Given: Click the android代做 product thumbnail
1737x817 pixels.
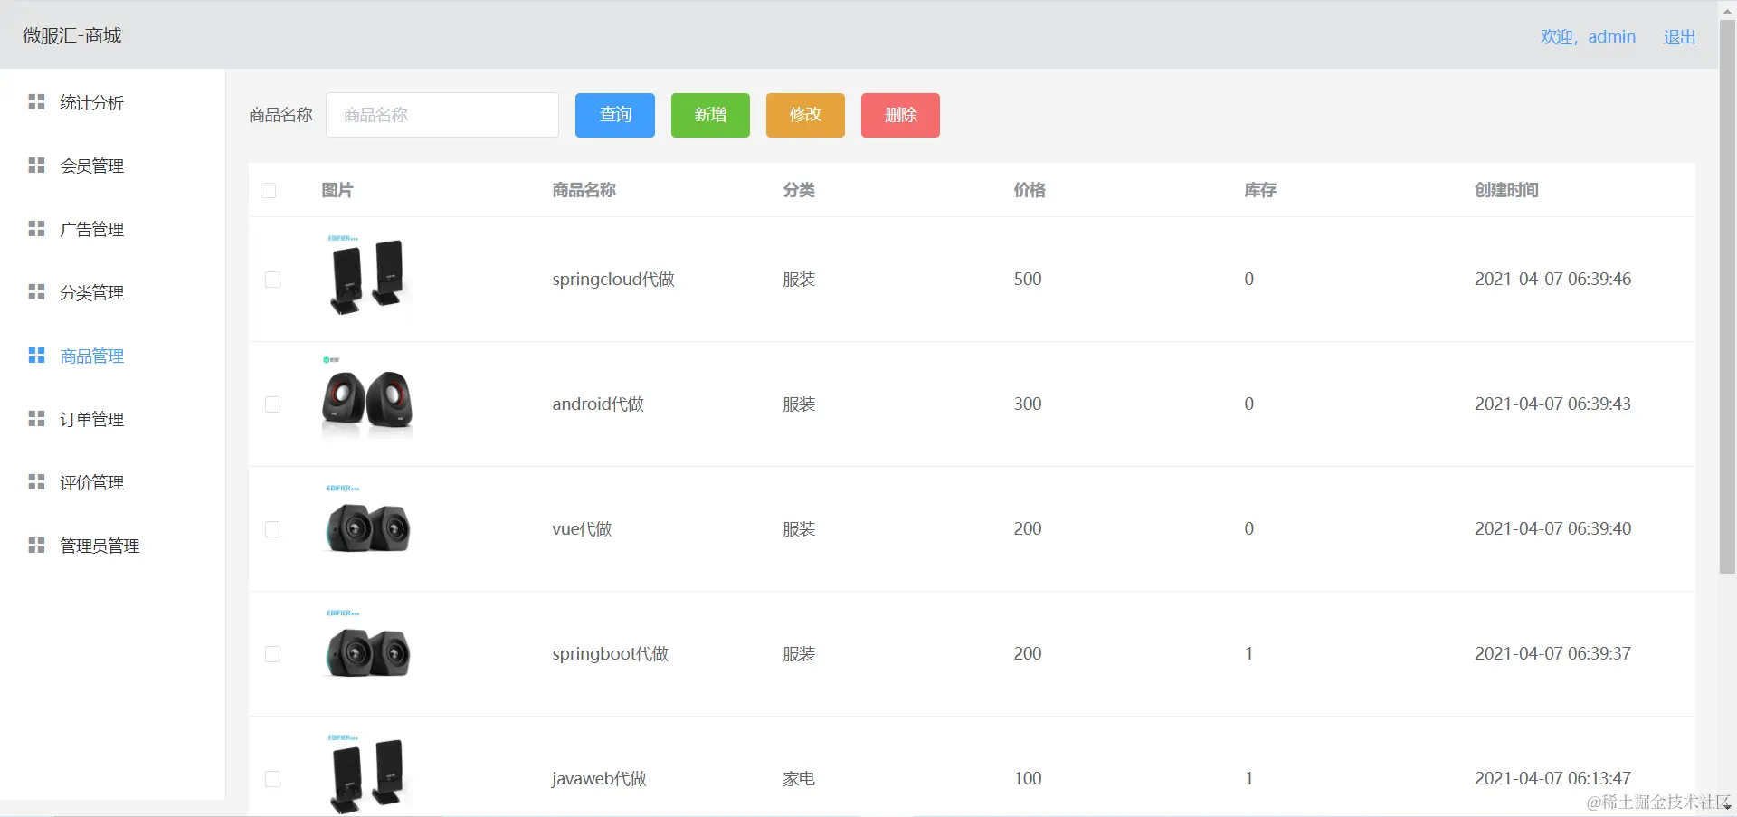Looking at the screenshot, I should click(x=367, y=398).
